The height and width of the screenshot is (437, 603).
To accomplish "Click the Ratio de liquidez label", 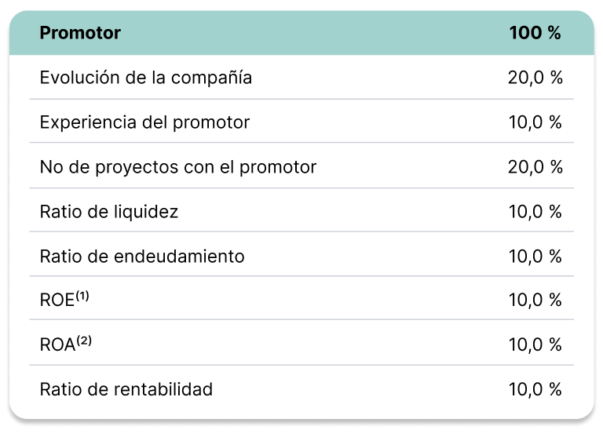I will coord(109,212).
